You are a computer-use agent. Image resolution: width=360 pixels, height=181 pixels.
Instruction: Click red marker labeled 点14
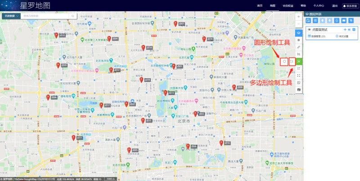pos(143,48)
